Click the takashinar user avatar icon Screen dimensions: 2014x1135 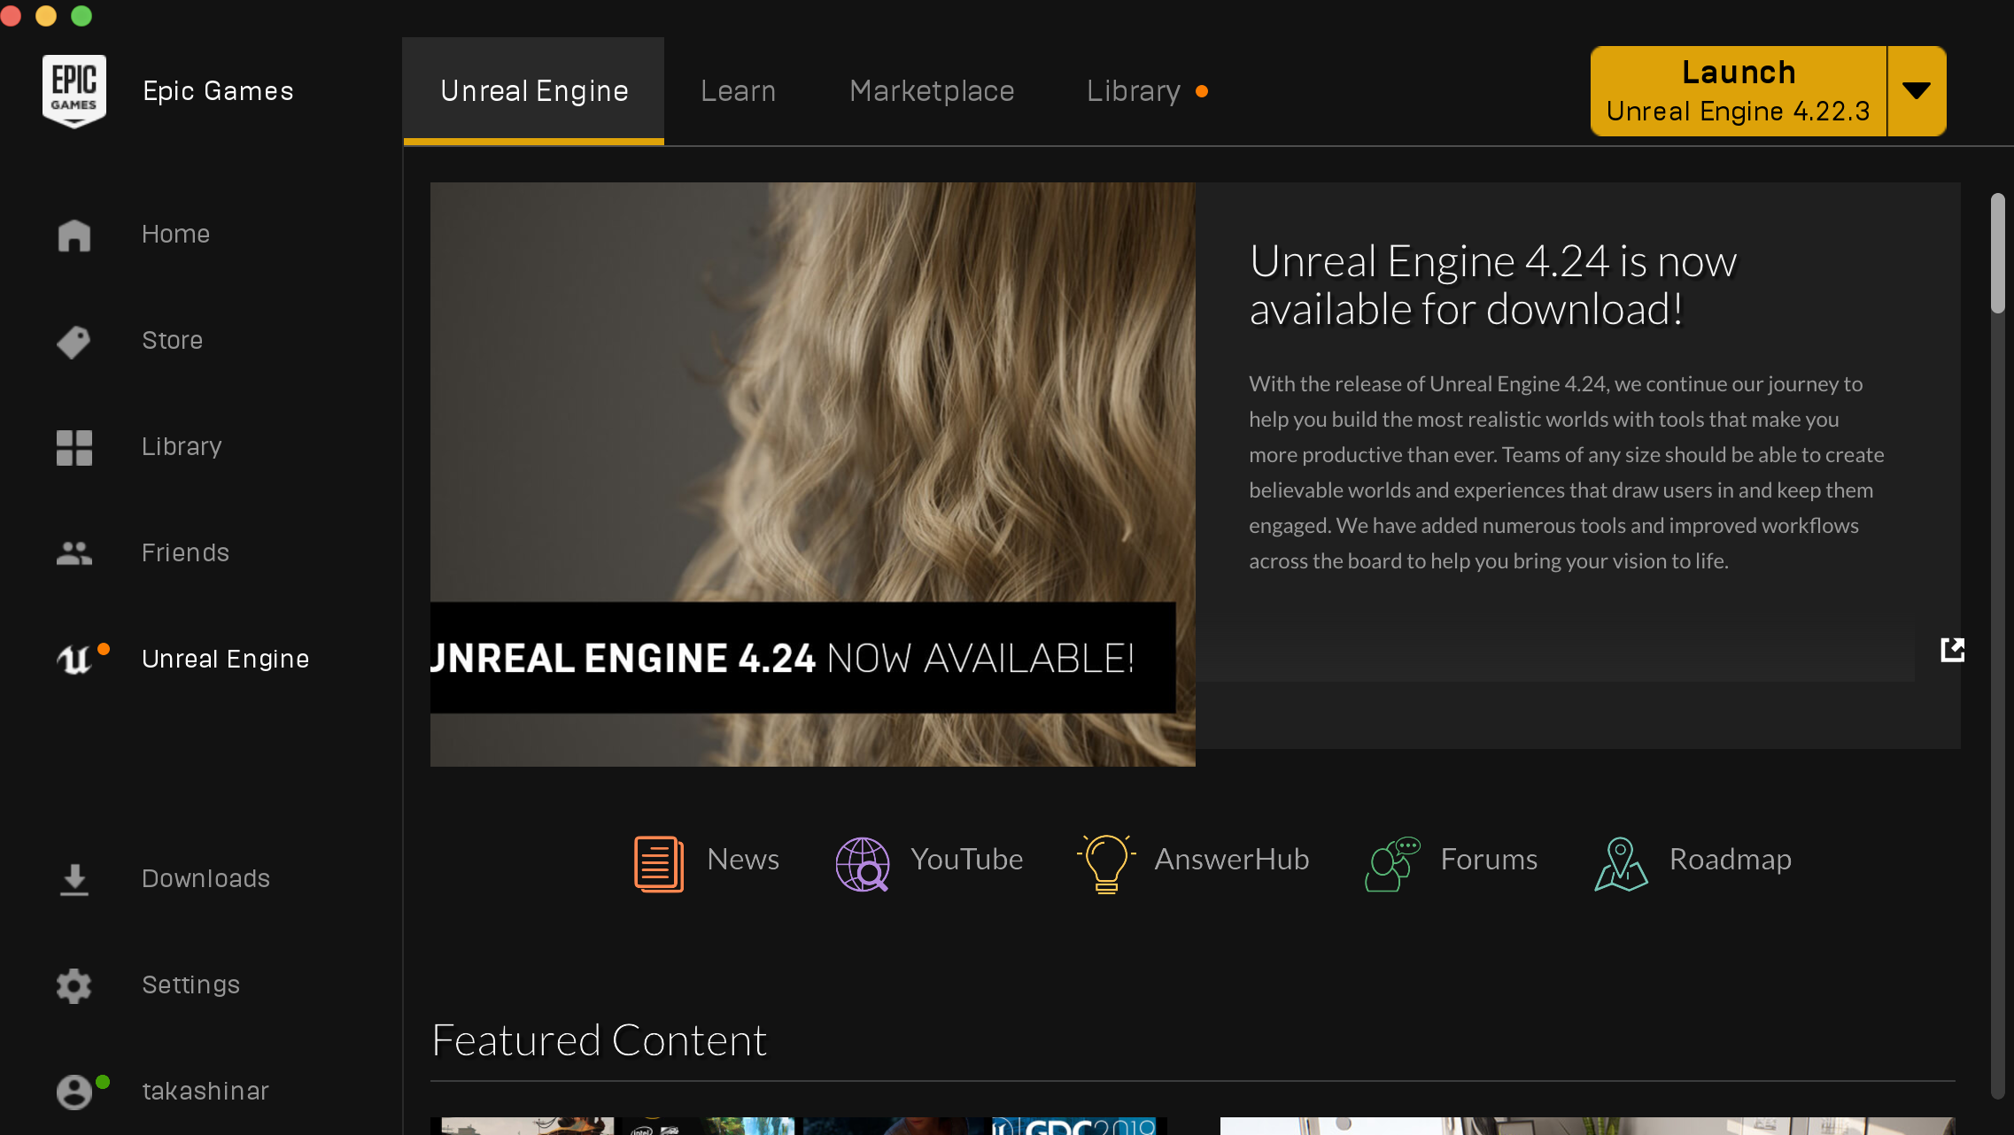point(74,1092)
